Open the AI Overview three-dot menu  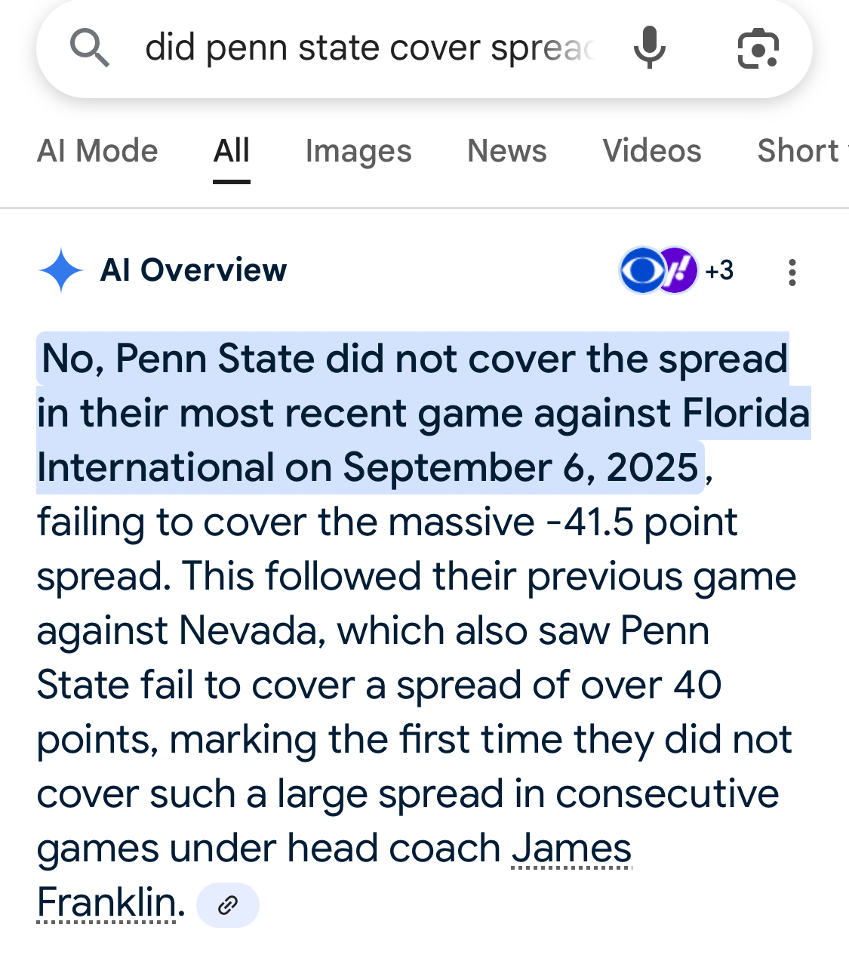pos(792,272)
